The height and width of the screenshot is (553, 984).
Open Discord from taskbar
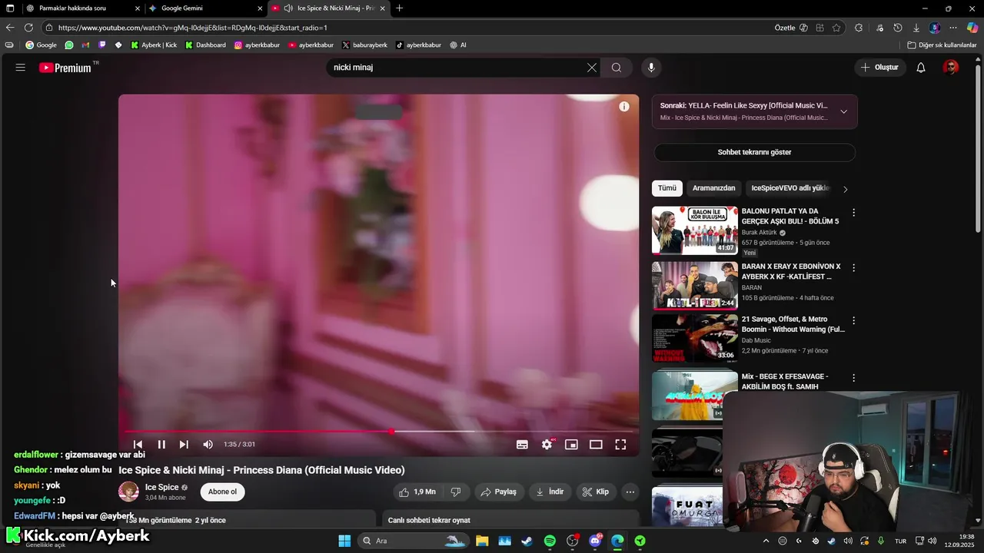pyautogui.click(x=594, y=541)
